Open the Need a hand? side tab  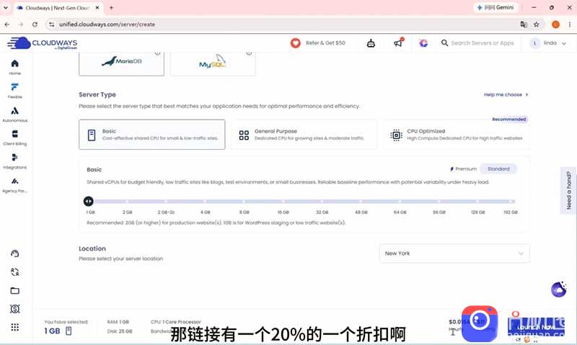569,190
